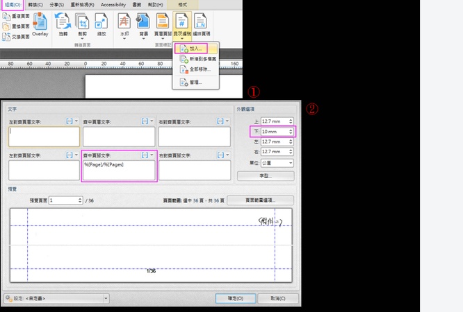This screenshot has width=463, height=312.
Task: Click inside the left header text box
Action: pyautogui.click(x=44, y=137)
